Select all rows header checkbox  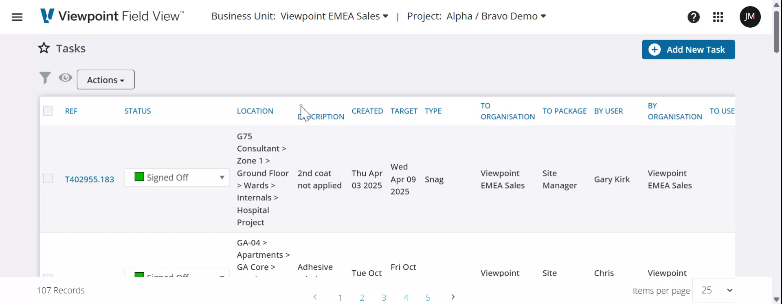point(48,111)
